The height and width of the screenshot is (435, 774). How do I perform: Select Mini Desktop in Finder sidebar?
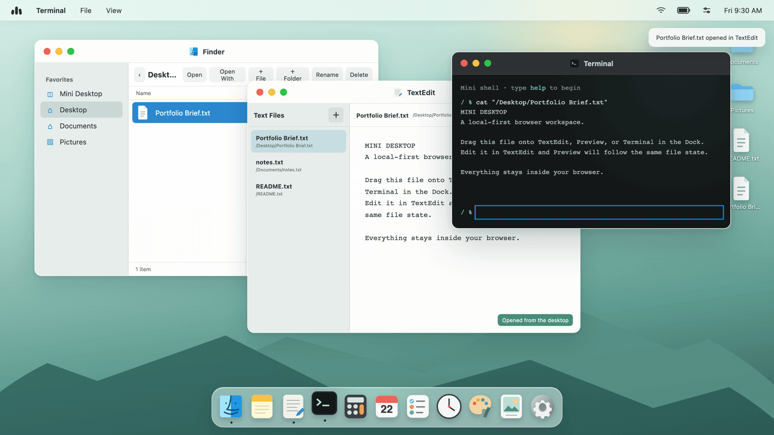coord(81,94)
